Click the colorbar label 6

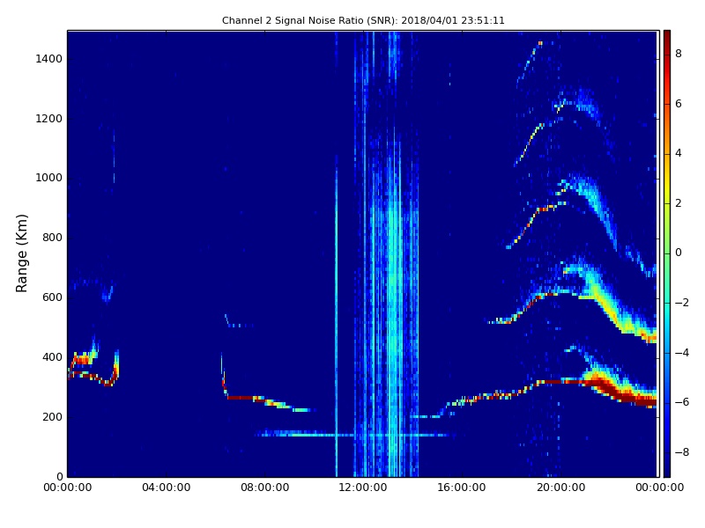679,104
